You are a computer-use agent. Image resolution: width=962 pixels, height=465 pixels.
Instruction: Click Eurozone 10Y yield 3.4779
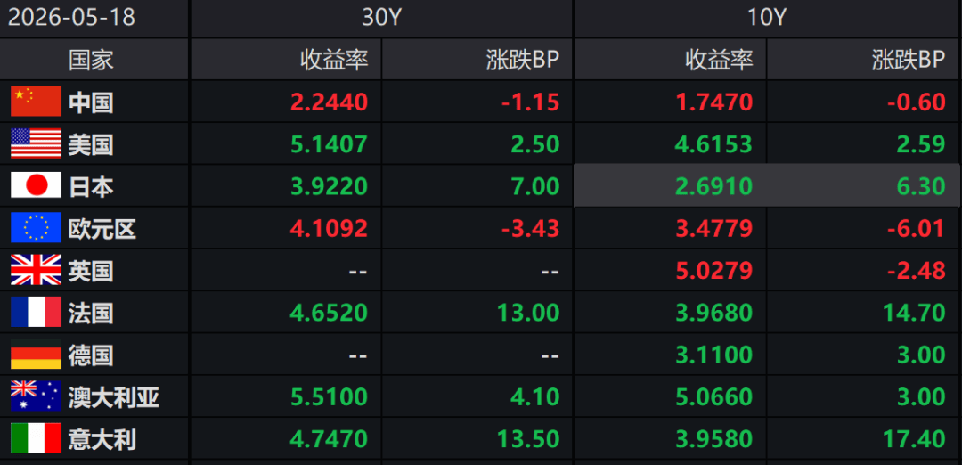pyautogui.click(x=714, y=228)
